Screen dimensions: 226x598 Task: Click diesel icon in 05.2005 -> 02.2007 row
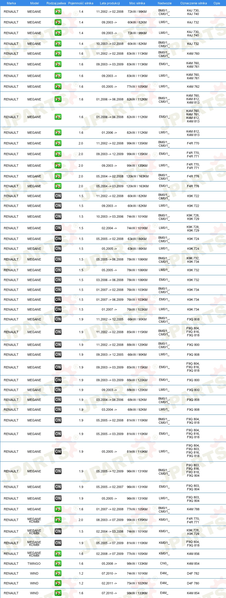pos(58,487)
